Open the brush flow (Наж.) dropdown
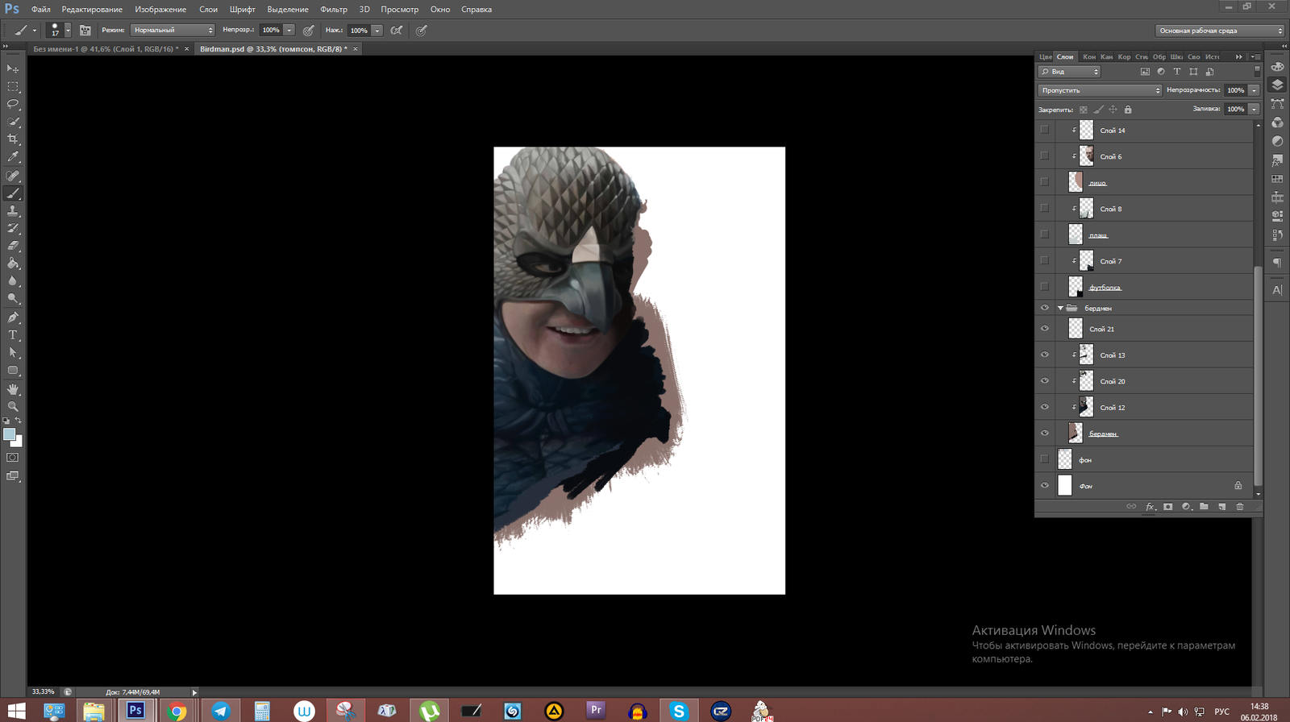This screenshot has height=722, width=1290. pos(377,31)
